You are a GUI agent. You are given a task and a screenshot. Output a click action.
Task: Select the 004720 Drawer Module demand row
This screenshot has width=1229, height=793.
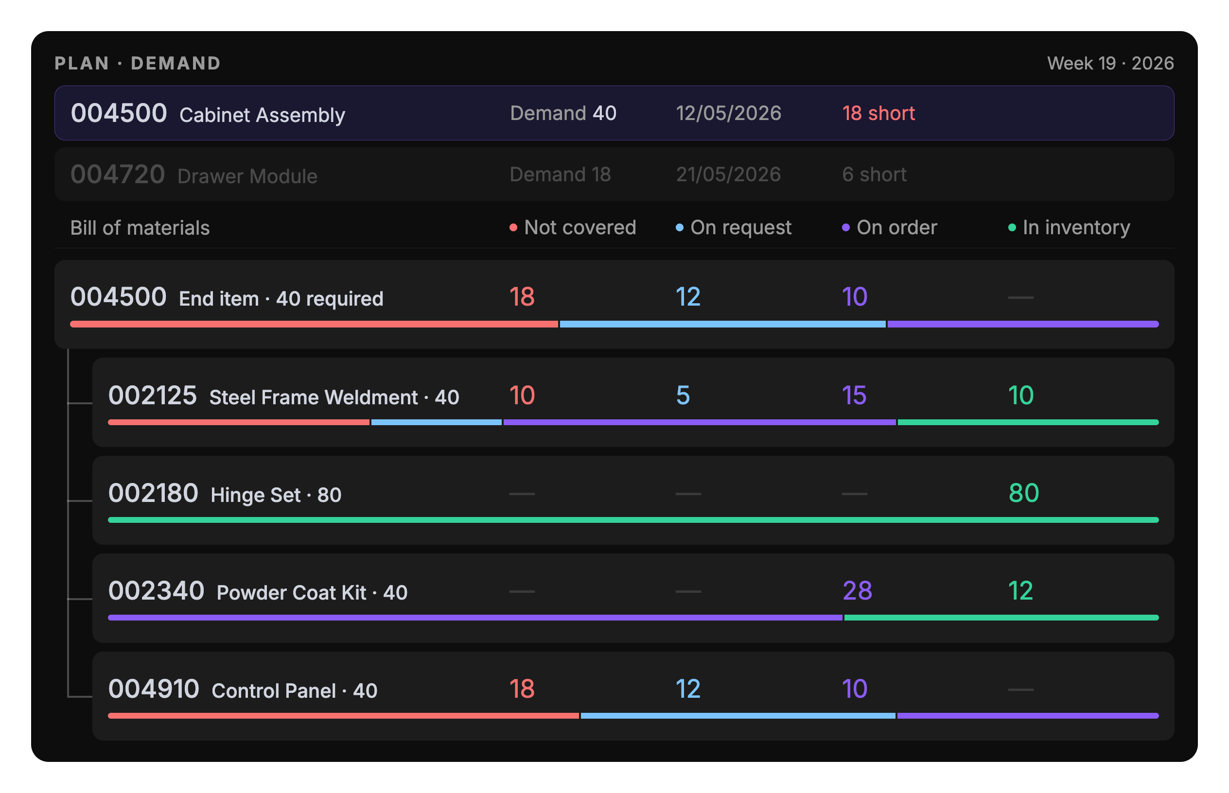(x=614, y=174)
